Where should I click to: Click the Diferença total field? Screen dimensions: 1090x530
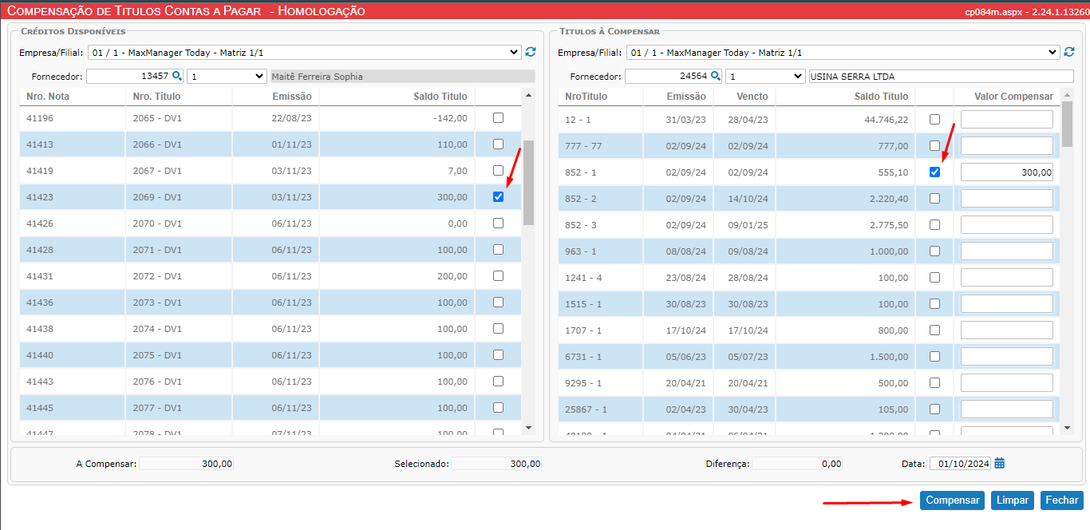pos(796,463)
